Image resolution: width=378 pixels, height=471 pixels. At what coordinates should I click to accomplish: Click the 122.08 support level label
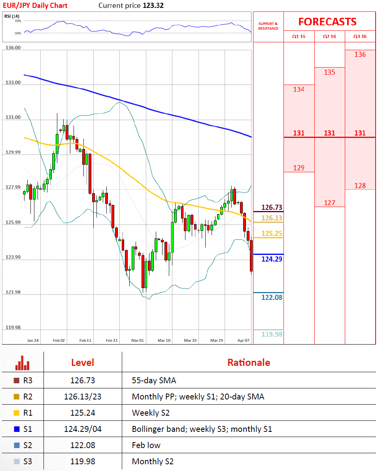272,298
